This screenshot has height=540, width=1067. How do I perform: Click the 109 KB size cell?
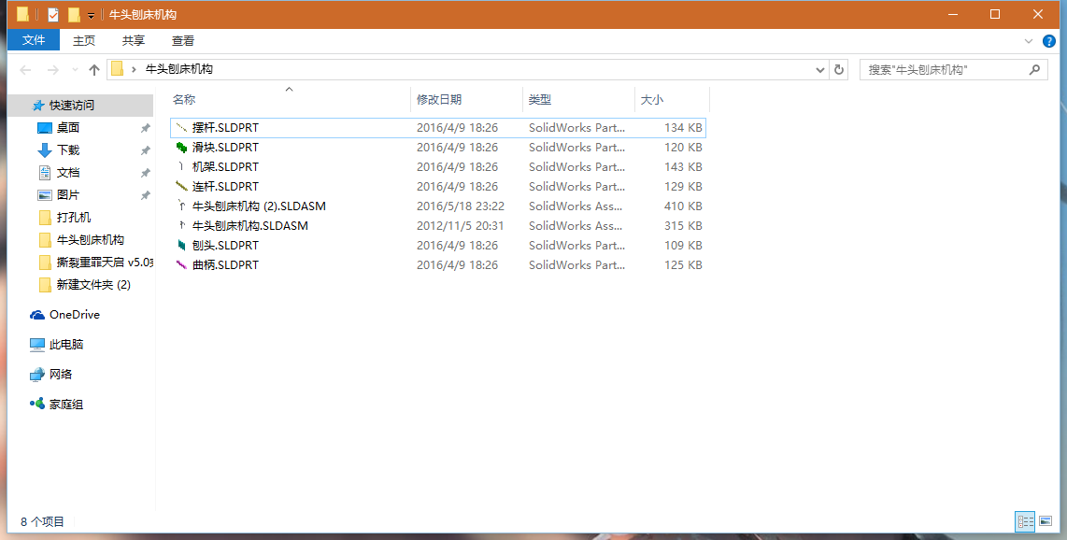(683, 246)
